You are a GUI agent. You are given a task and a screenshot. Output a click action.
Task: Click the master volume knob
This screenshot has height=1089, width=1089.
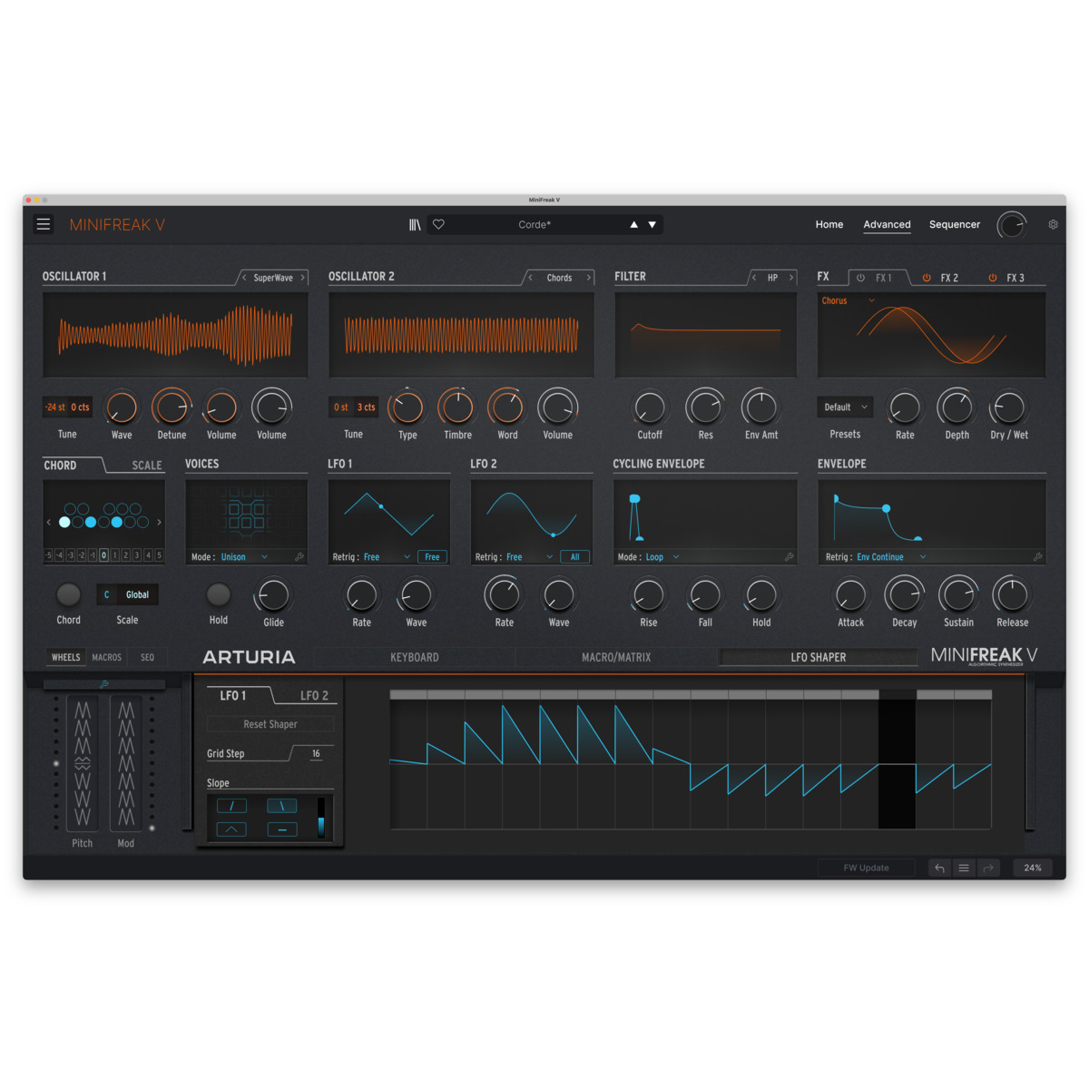click(1012, 225)
